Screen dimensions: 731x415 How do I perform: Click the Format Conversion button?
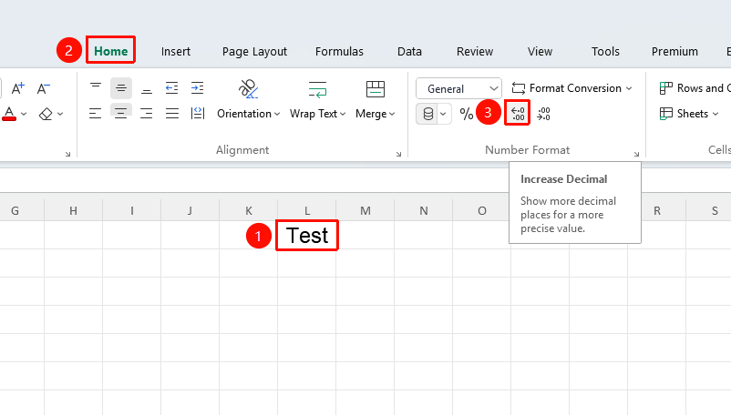pos(571,88)
